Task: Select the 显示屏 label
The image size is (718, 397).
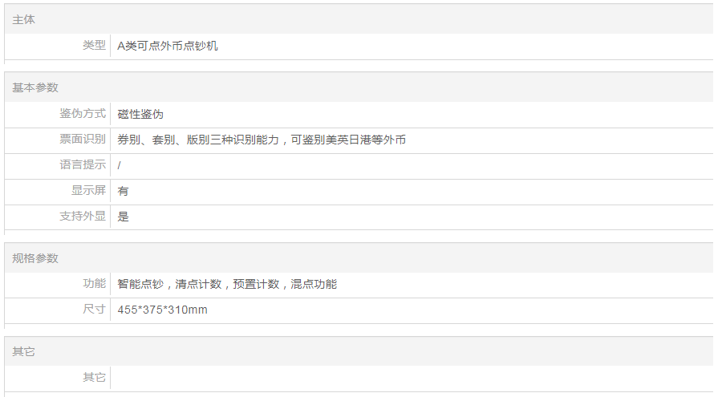Action: [x=88, y=191]
